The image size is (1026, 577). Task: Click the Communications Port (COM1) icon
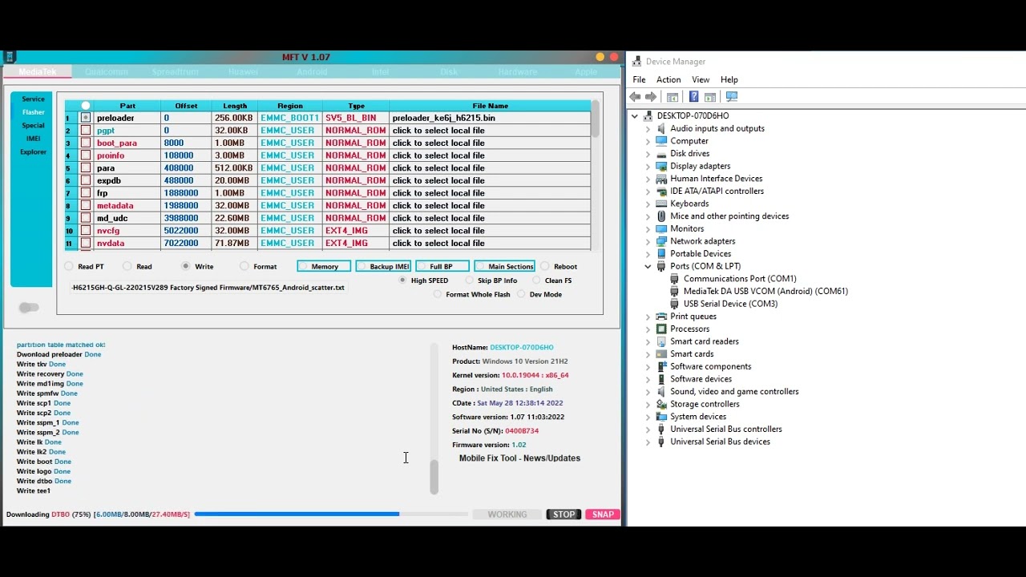coord(674,279)
